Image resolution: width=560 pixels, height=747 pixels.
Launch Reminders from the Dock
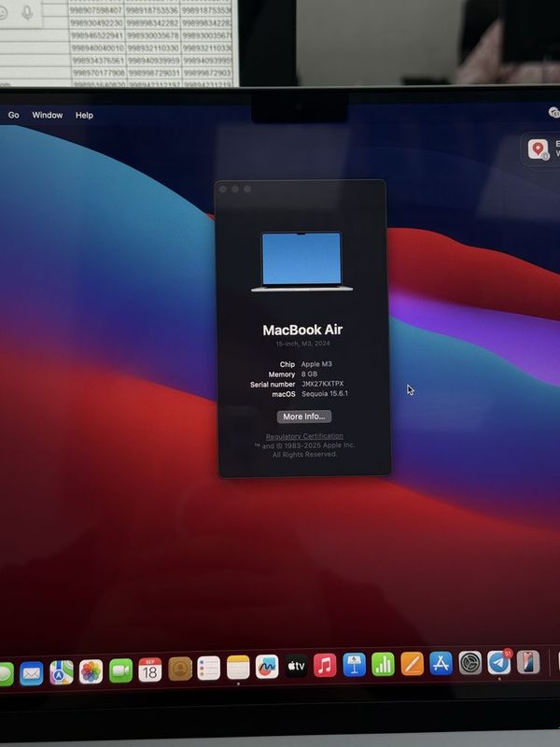208,669
